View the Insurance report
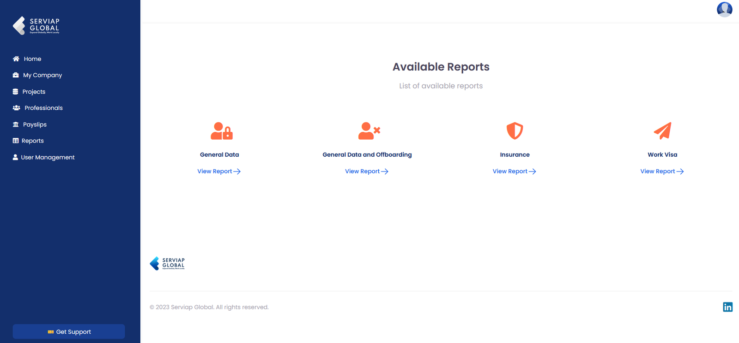The width and height of the screenshot is (739, 343). (514, 171)
